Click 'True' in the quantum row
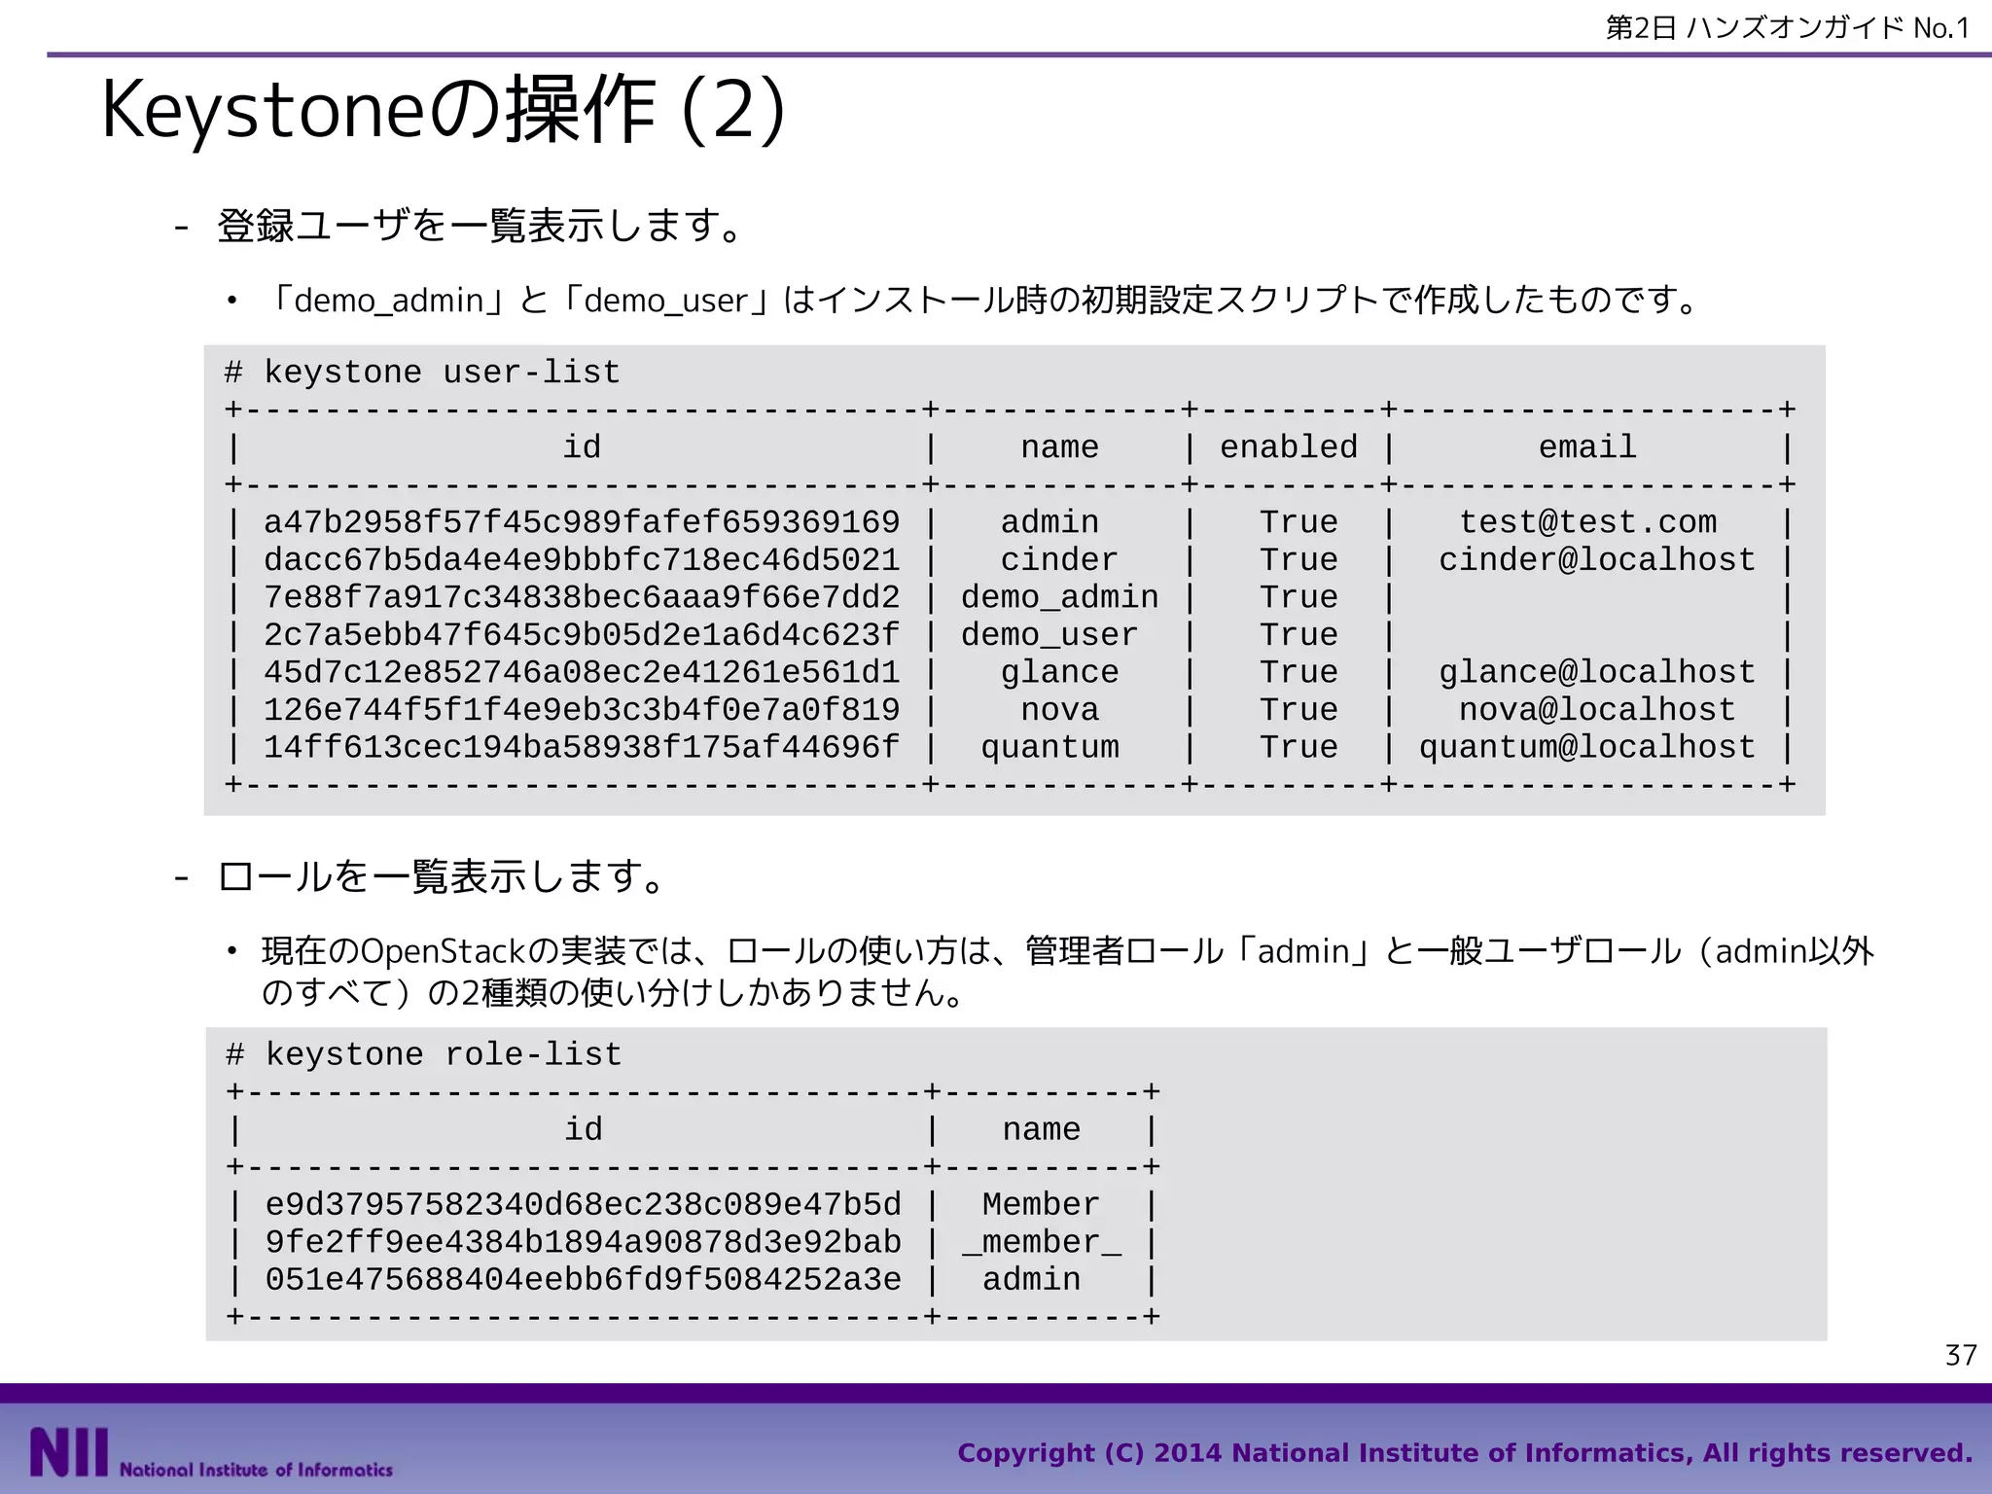 pos(1298,747)
